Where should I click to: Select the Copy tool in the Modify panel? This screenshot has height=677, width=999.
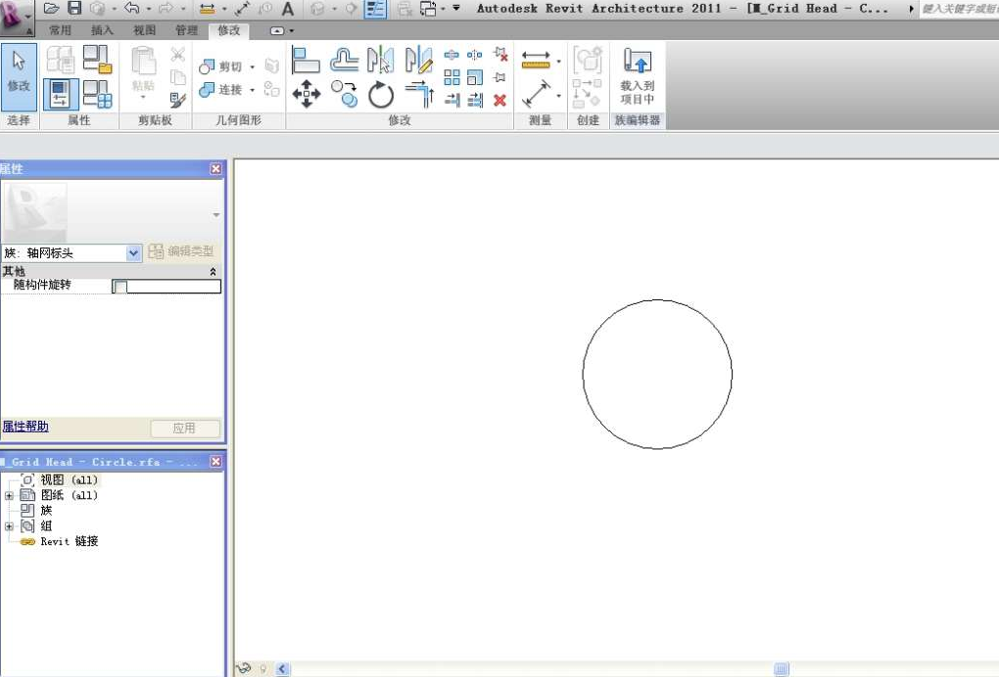[344, 95]
